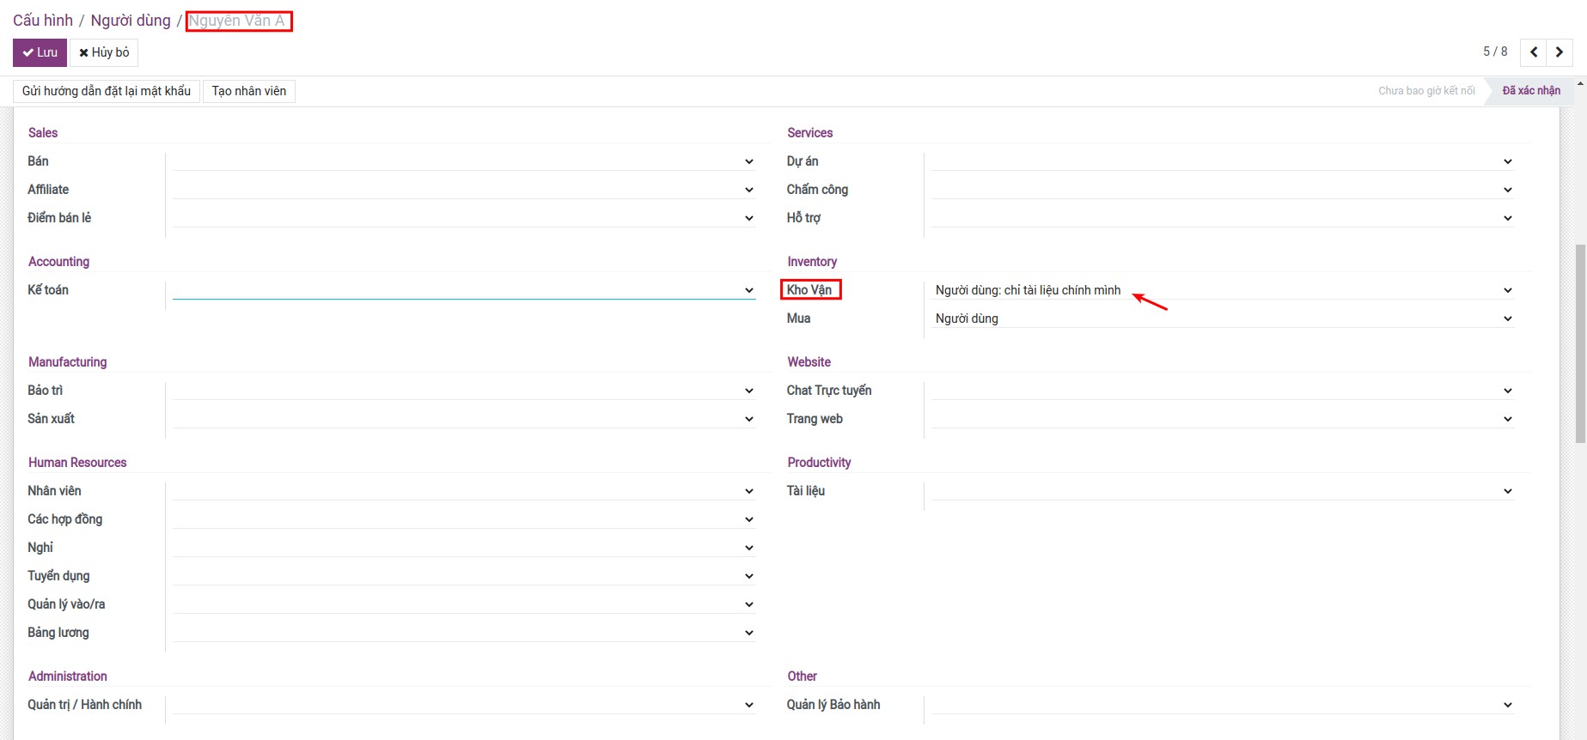
Task: Click the Tạo nhân viên button
Action: (x=249, y=91)
